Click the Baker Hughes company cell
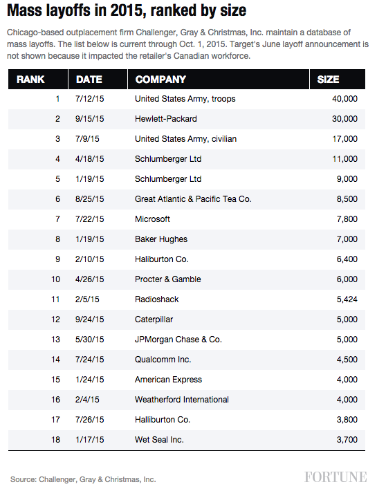This screenshot has height=491, width=377. coord(161,239)
